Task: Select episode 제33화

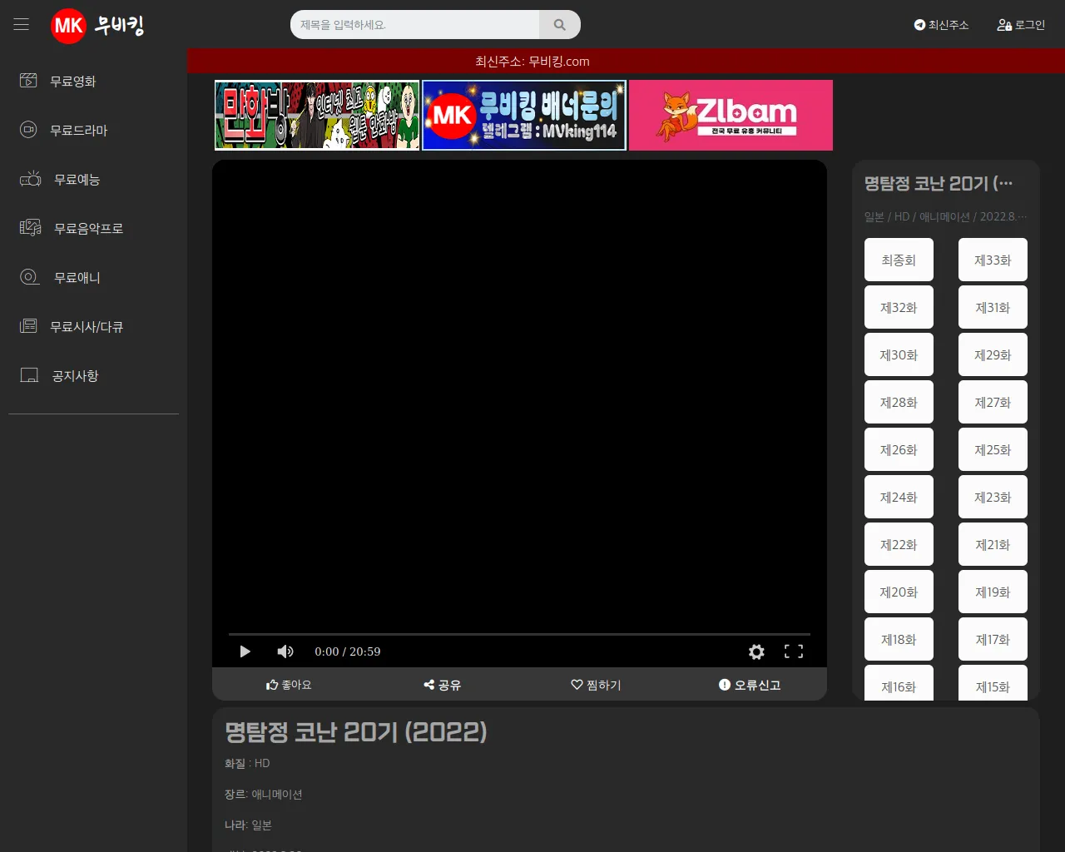Action: 993,260
